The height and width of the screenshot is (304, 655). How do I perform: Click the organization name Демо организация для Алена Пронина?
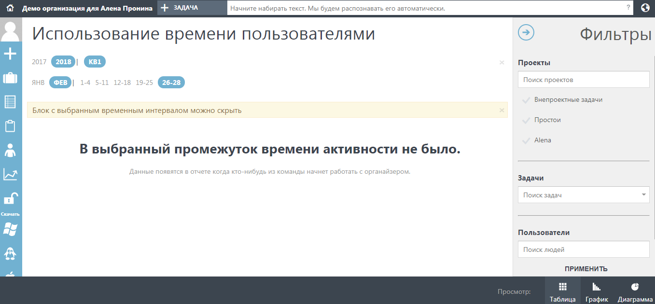tap(87, 8)
